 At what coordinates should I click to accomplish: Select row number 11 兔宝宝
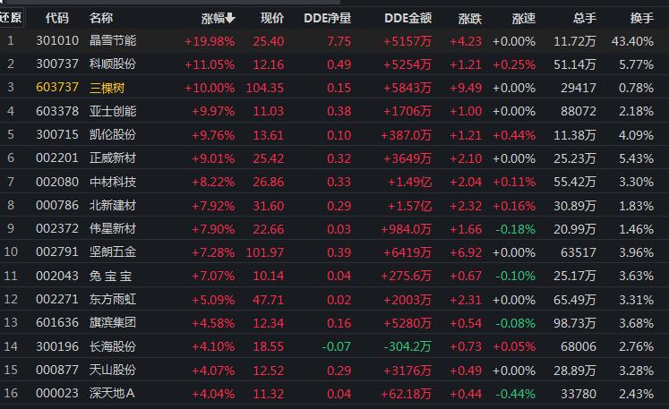(113, 274)
